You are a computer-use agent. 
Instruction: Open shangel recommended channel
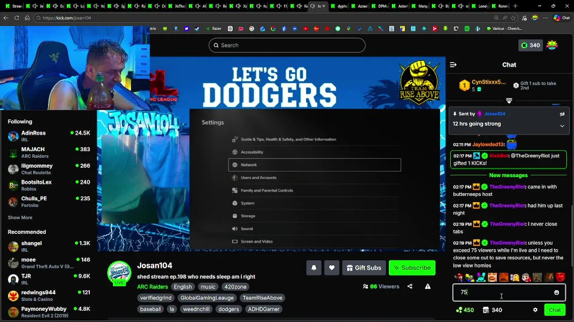[49, 246]
